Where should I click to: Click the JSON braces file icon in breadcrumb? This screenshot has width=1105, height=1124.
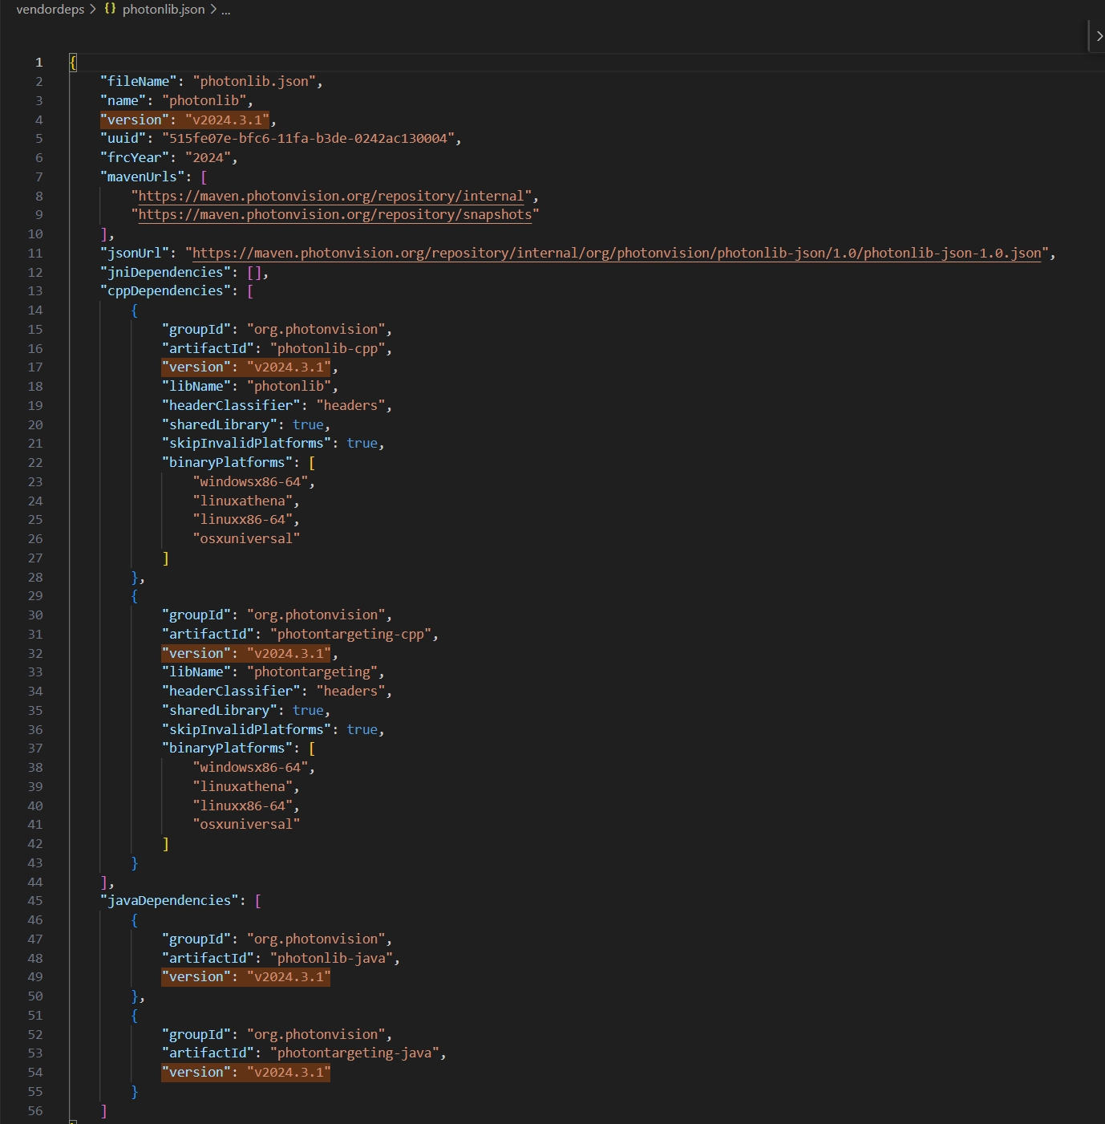[110, 10]
